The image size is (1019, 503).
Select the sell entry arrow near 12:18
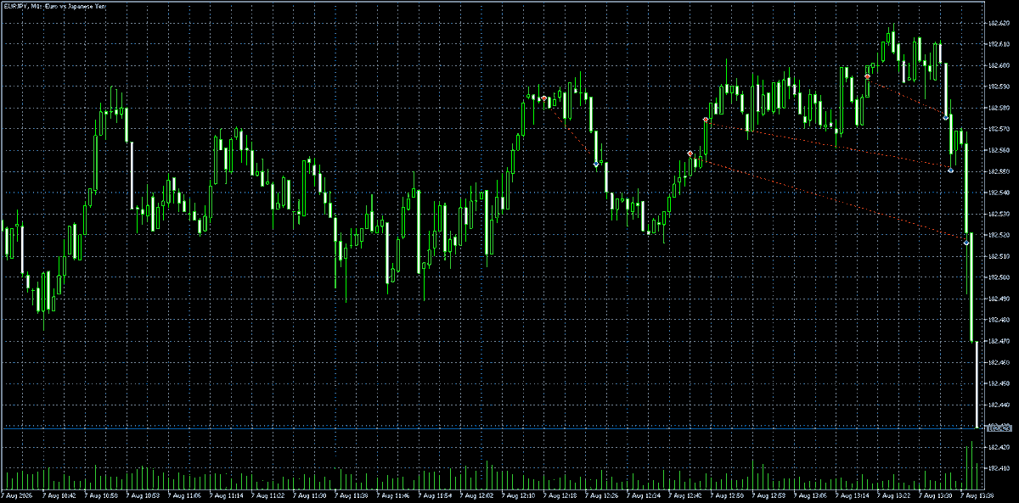pos(543,98)
